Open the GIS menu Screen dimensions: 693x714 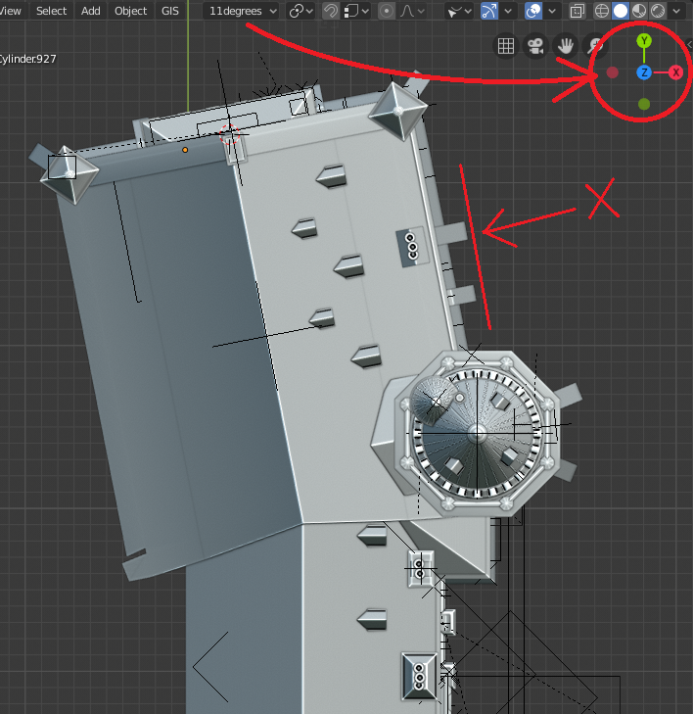(170, 11)
